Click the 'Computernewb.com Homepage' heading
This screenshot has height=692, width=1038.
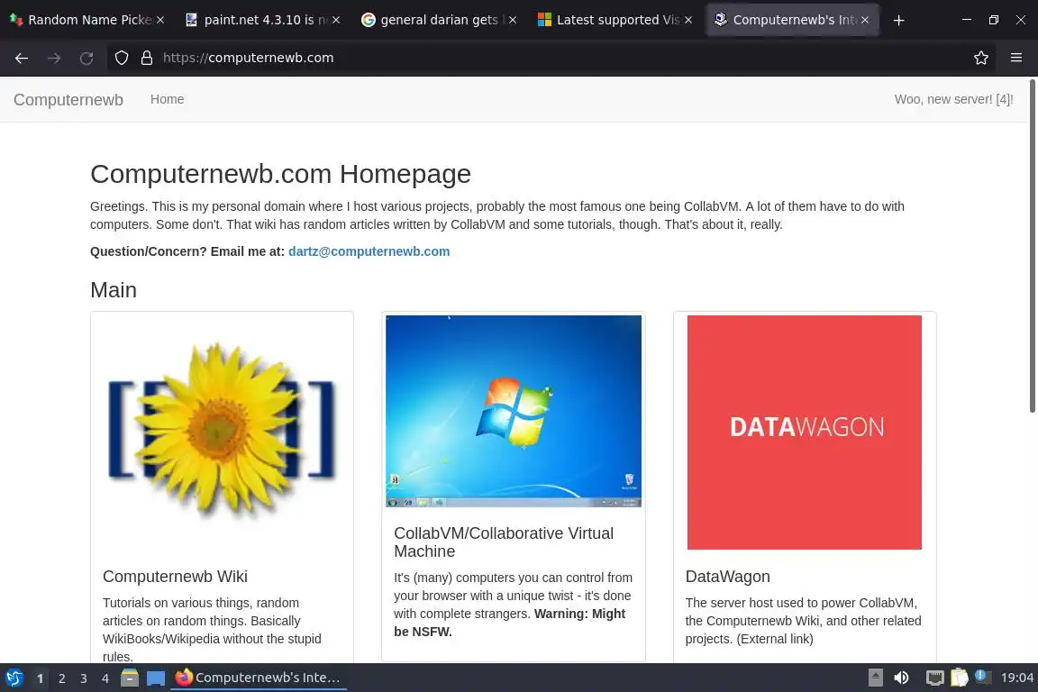(x=281, y=174)
